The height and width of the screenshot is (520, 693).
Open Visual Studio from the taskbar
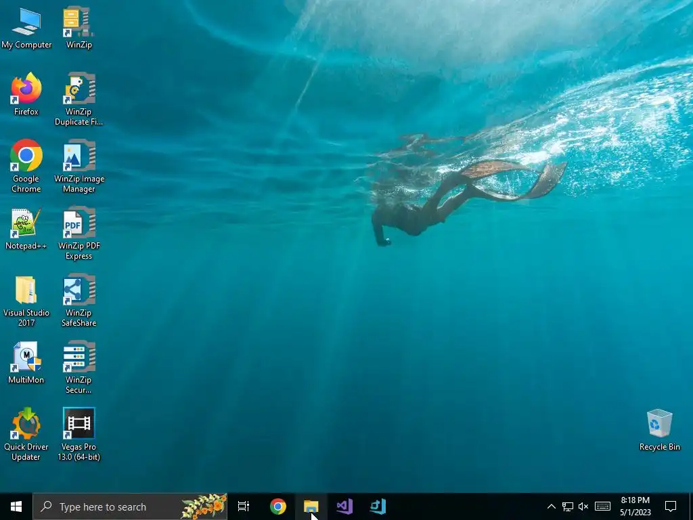(x=344, y=506)
